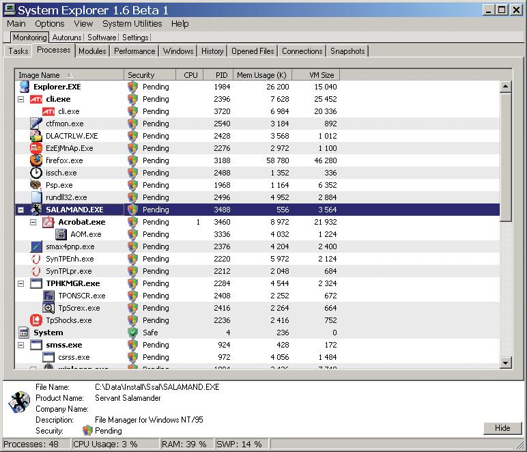The image size is (527, 452).
Task: Sort by Image Name column header
Action: click(69, 75)
